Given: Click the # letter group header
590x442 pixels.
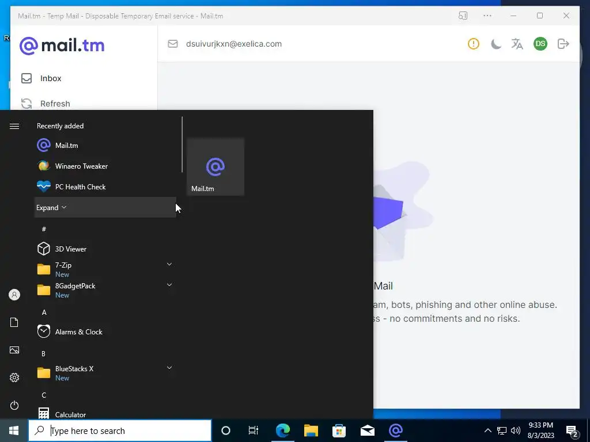Looking at the screenshot, I should click(x=44, y=229).
